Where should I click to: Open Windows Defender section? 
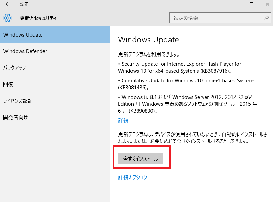click(55, 51)
